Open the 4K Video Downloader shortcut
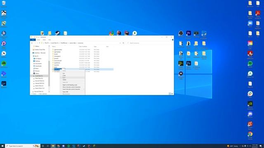The image size is (264, 148). coord(181,74)
